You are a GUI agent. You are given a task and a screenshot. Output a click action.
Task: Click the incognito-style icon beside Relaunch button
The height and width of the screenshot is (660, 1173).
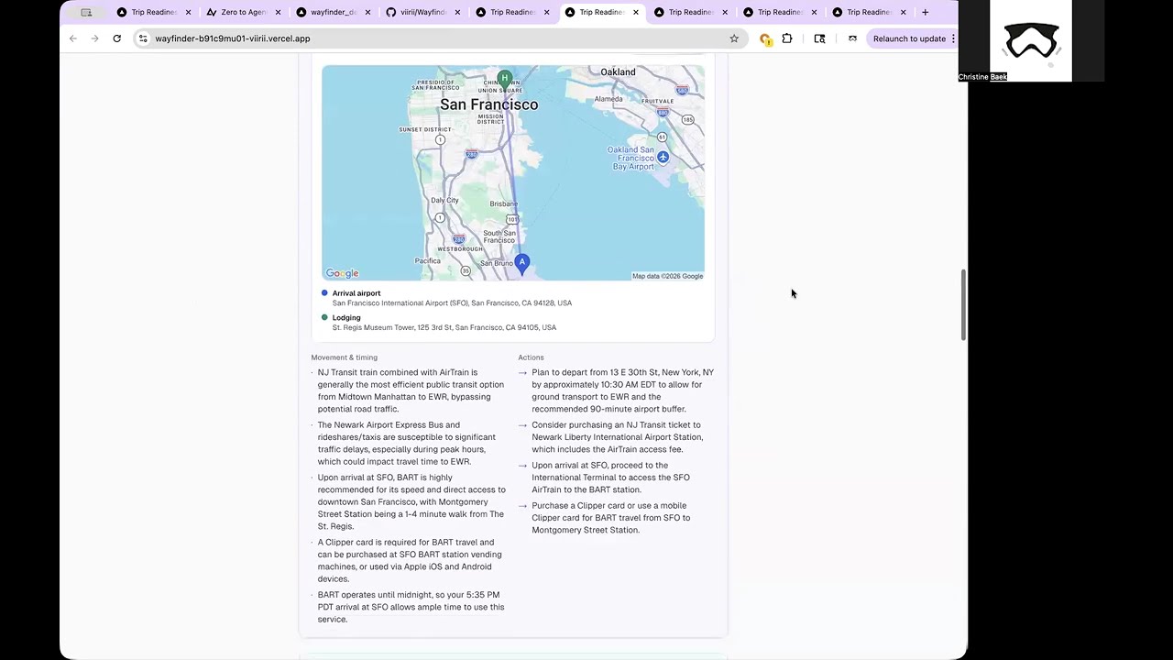coord(852,38)
